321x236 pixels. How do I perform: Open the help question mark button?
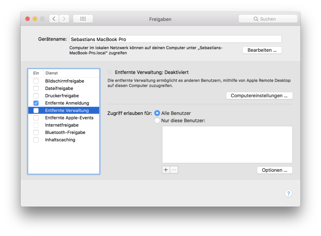click(x=288, y=193)
